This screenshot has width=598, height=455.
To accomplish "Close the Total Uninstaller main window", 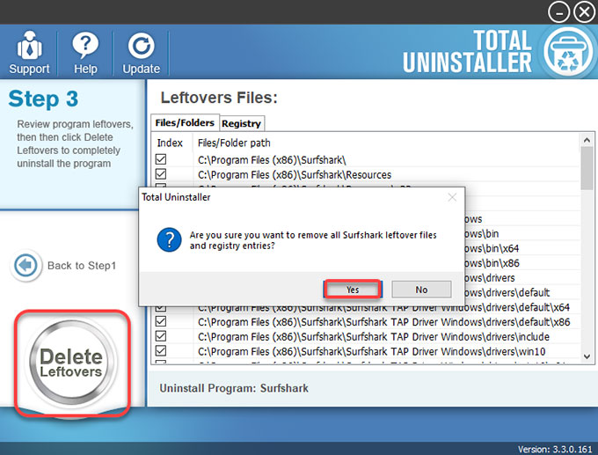I will 584,12.
